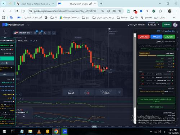Open the user avatar profile
Image resolution: width=180 pixels, height=135 pixels.
(x=175, y=25)
